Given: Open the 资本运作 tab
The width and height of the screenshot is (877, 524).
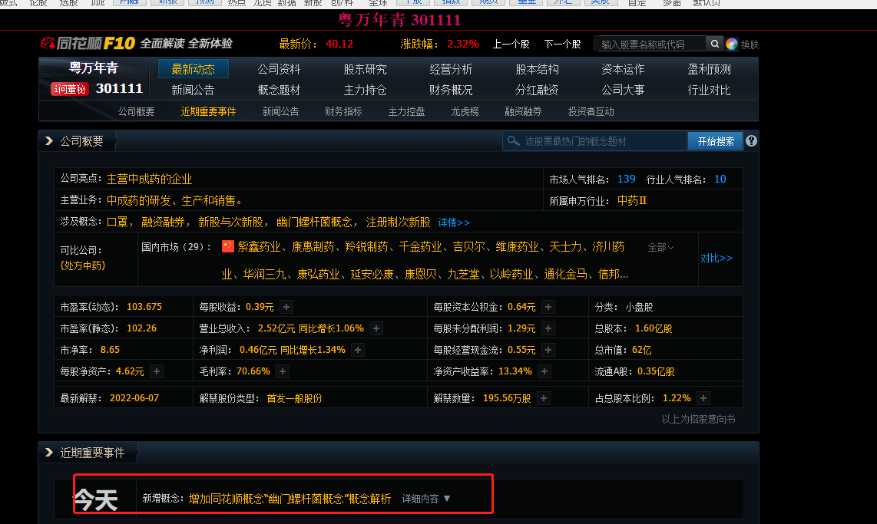Looking at the screenshot, I should [623, 69].
